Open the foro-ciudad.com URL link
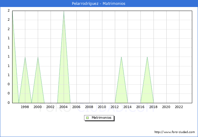198x137 pixels. pyautogui.click(x=175, y=132)
